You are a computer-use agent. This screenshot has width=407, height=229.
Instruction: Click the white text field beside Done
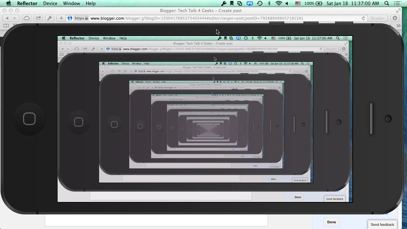click(156, 220)
